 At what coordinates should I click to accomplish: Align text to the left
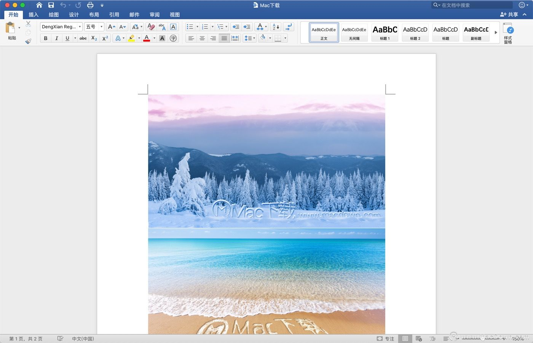tap(191, 38)
